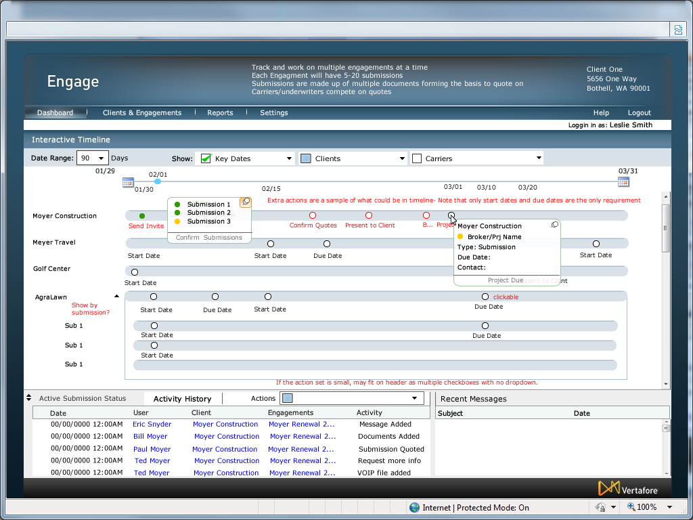
Task: Click the compatibility view icon in address bar
Action: pyautogui.click(x=677, y=29)
